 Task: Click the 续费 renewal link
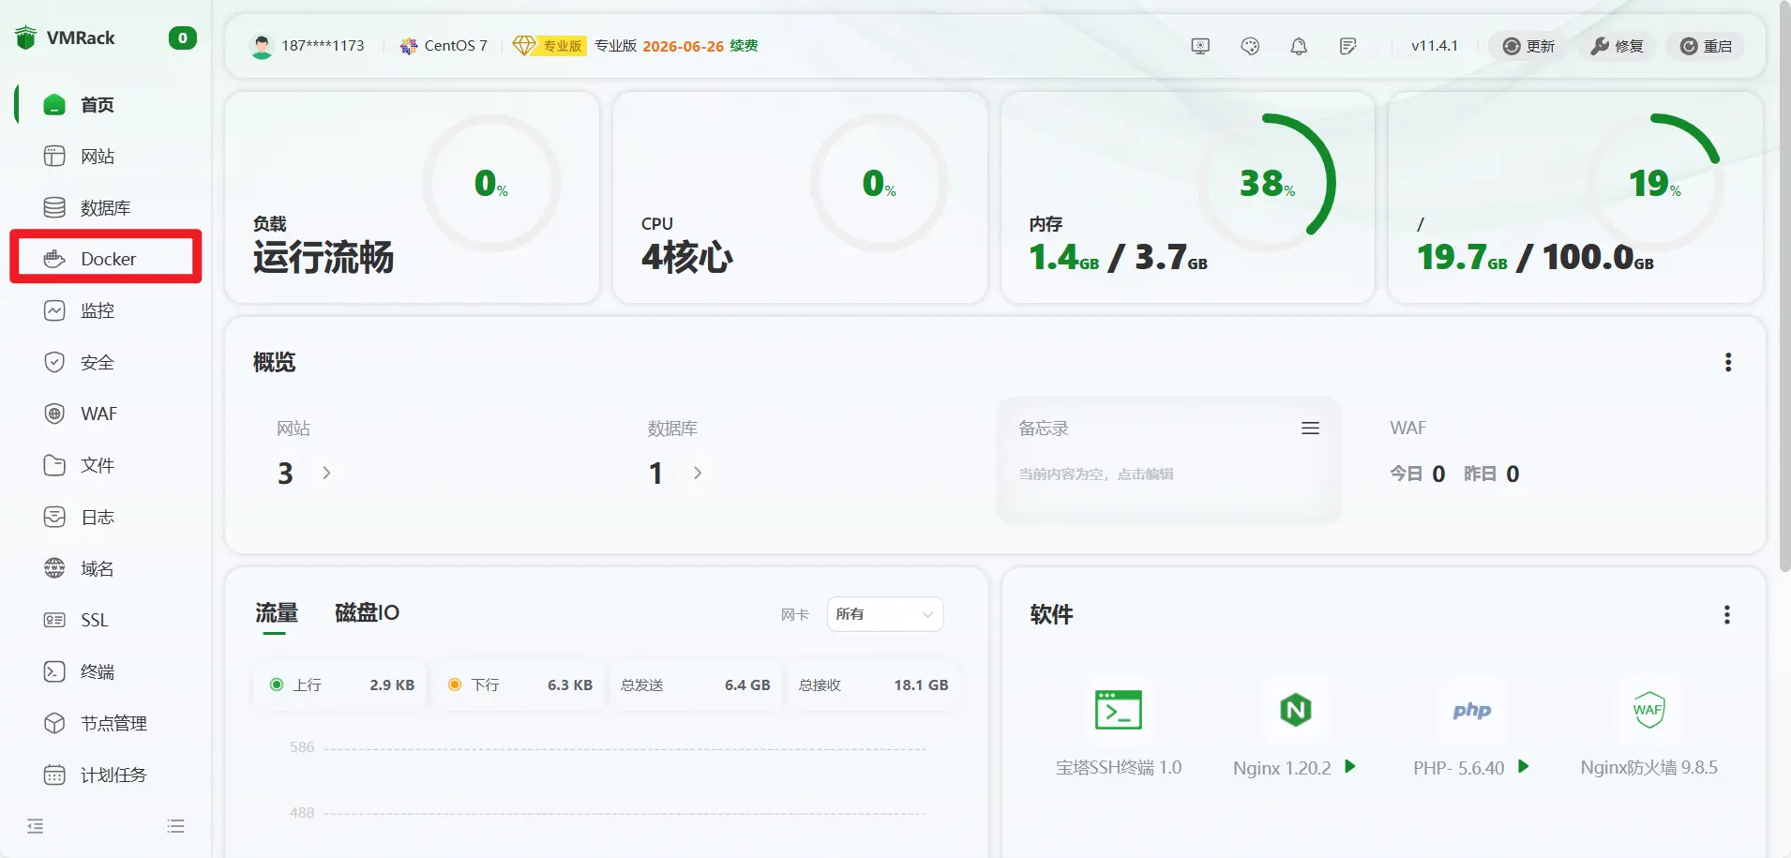pyautogui.click(x=744, y=45)
